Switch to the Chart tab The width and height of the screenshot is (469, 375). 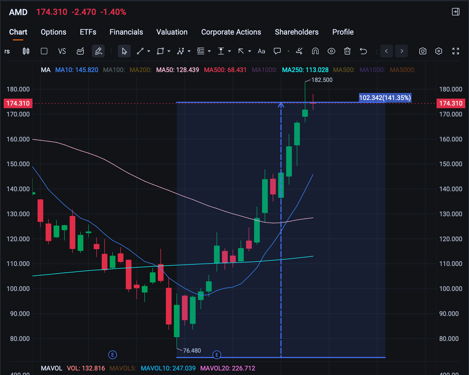point(18,32)
